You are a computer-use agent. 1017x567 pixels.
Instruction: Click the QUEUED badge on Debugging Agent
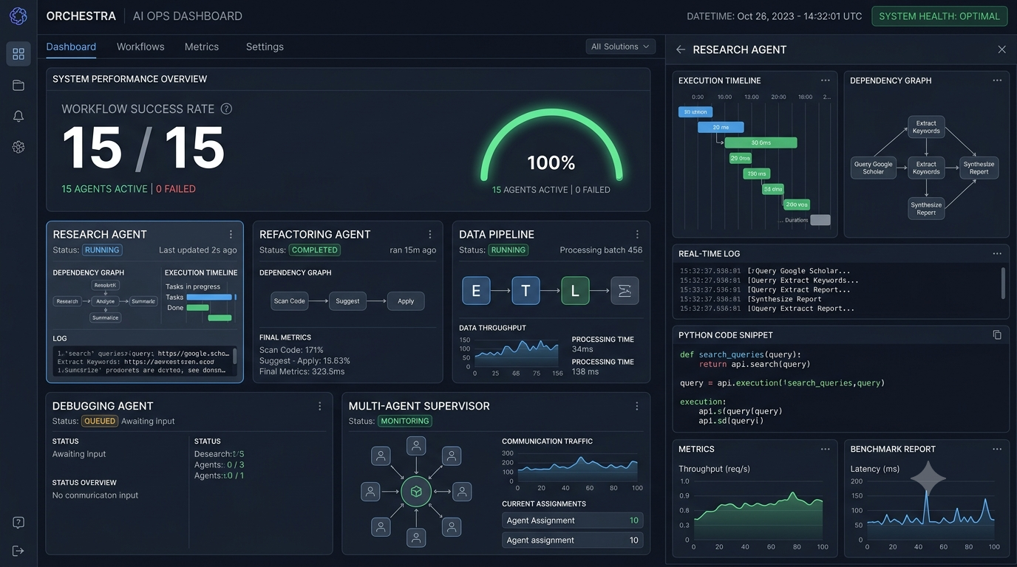tap(100, 422)
